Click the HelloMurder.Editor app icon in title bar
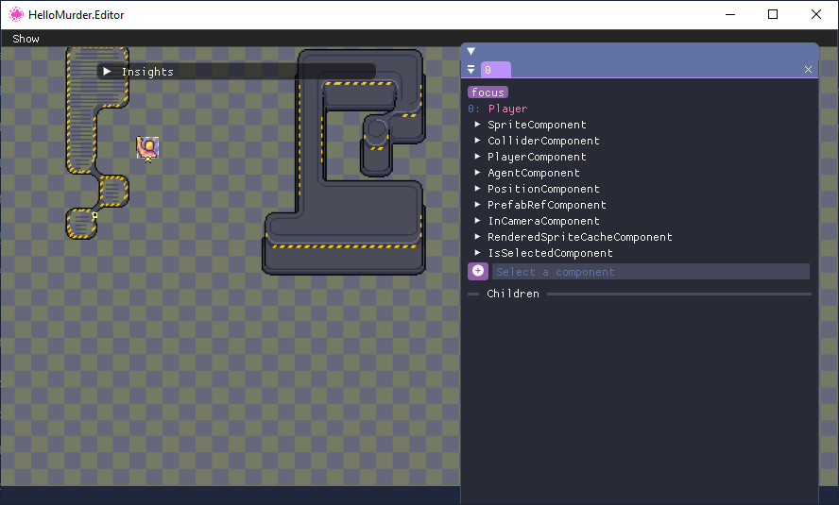839x505 pixels. (16, 15)
